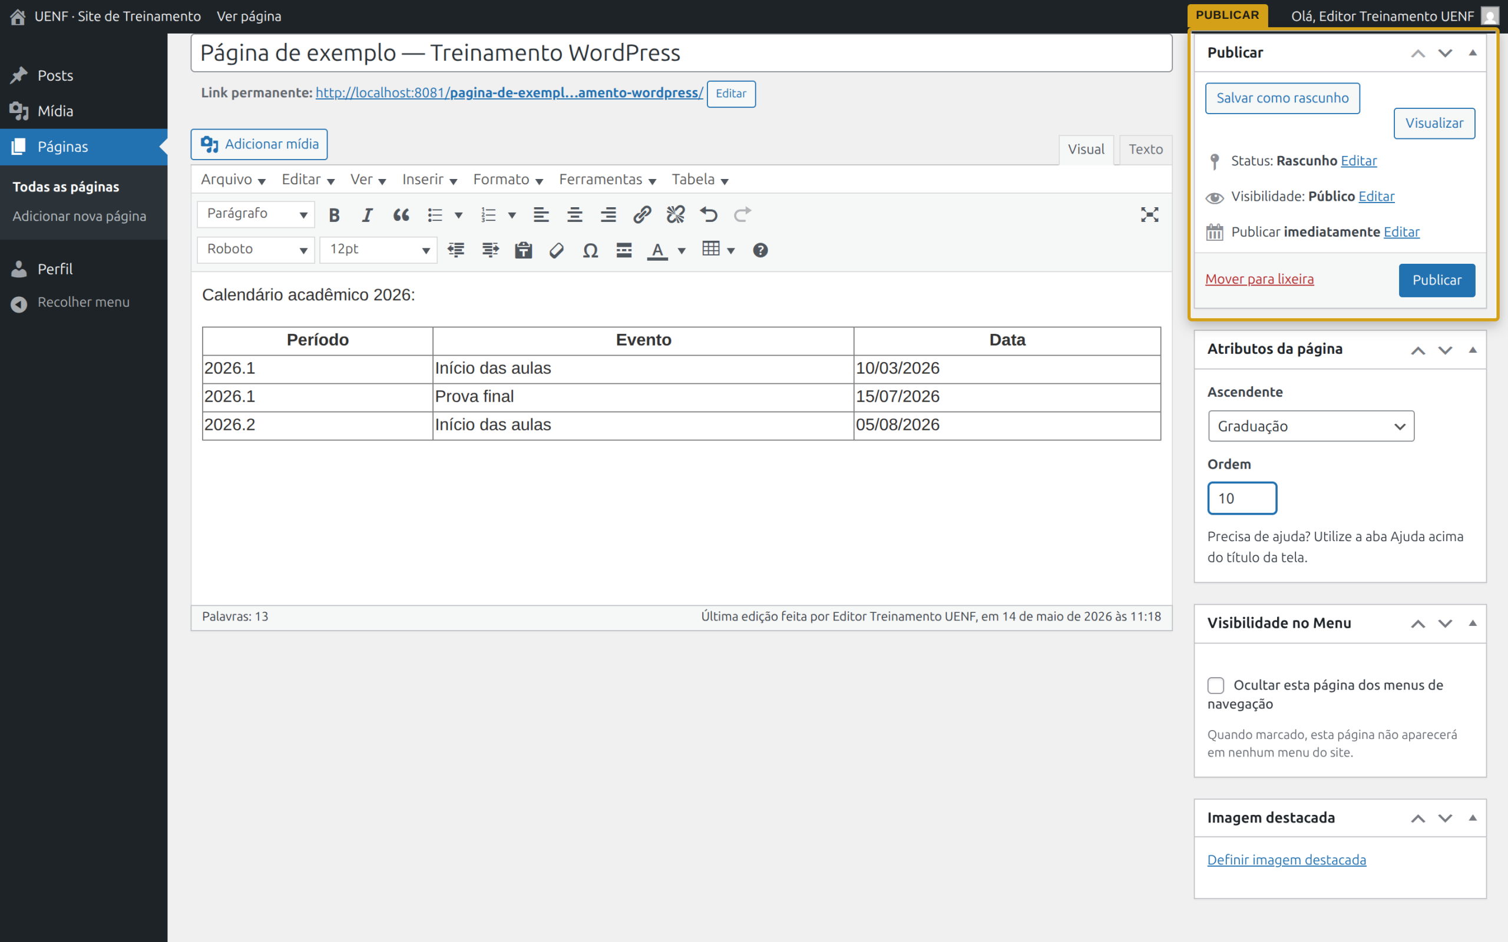1508x942 pixels.
Task: Insert a blockquote
Action: (401, 215)
